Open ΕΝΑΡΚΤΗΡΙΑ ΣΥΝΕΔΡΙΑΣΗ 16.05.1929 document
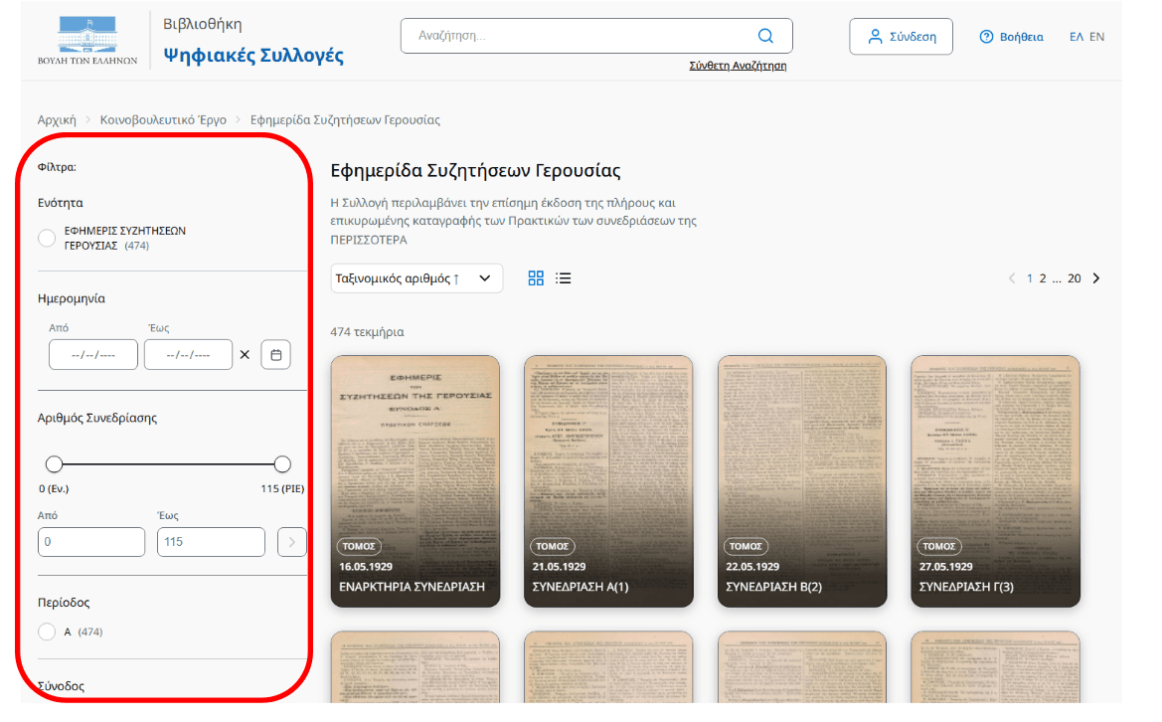 pos(415,481)
